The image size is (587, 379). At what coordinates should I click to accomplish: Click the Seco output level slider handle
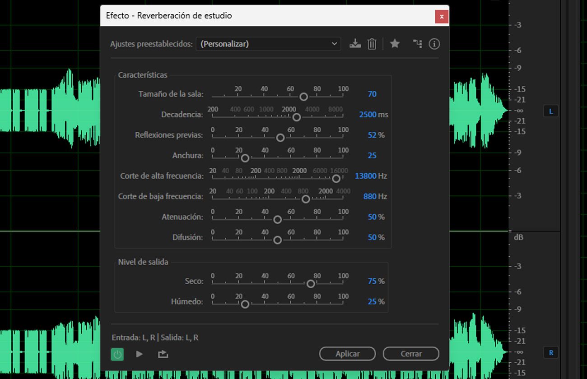click(x=311, y=284)
